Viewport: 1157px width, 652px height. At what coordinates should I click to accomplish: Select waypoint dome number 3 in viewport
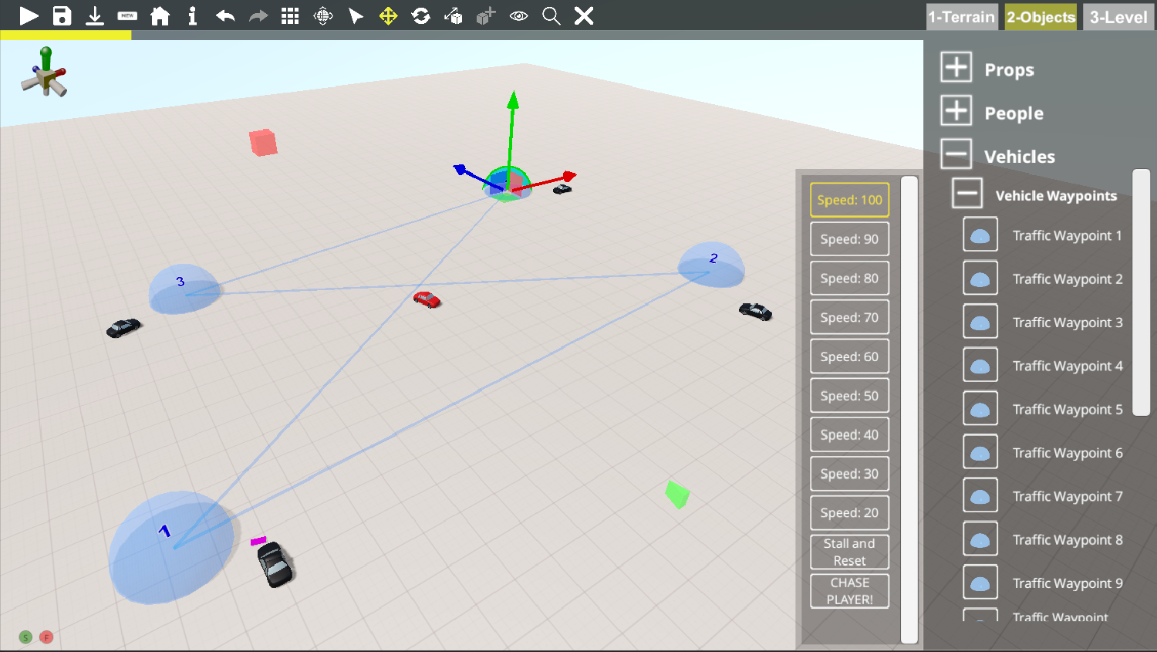point(185,289)
